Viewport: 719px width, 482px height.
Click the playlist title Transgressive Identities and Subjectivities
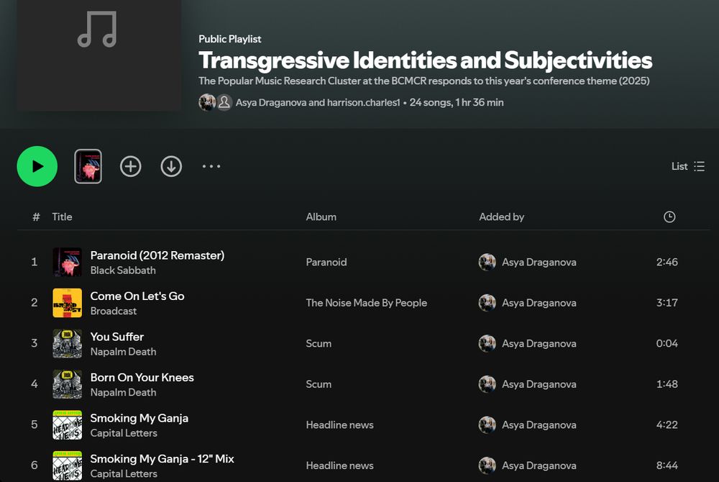click(425, 60)
